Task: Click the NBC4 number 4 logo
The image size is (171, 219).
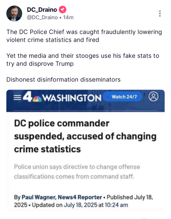Action: coord(28,97)
